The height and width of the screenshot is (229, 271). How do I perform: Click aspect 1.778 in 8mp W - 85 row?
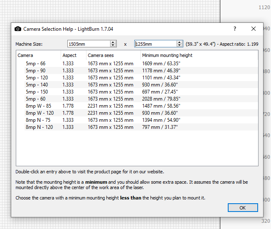68,106
